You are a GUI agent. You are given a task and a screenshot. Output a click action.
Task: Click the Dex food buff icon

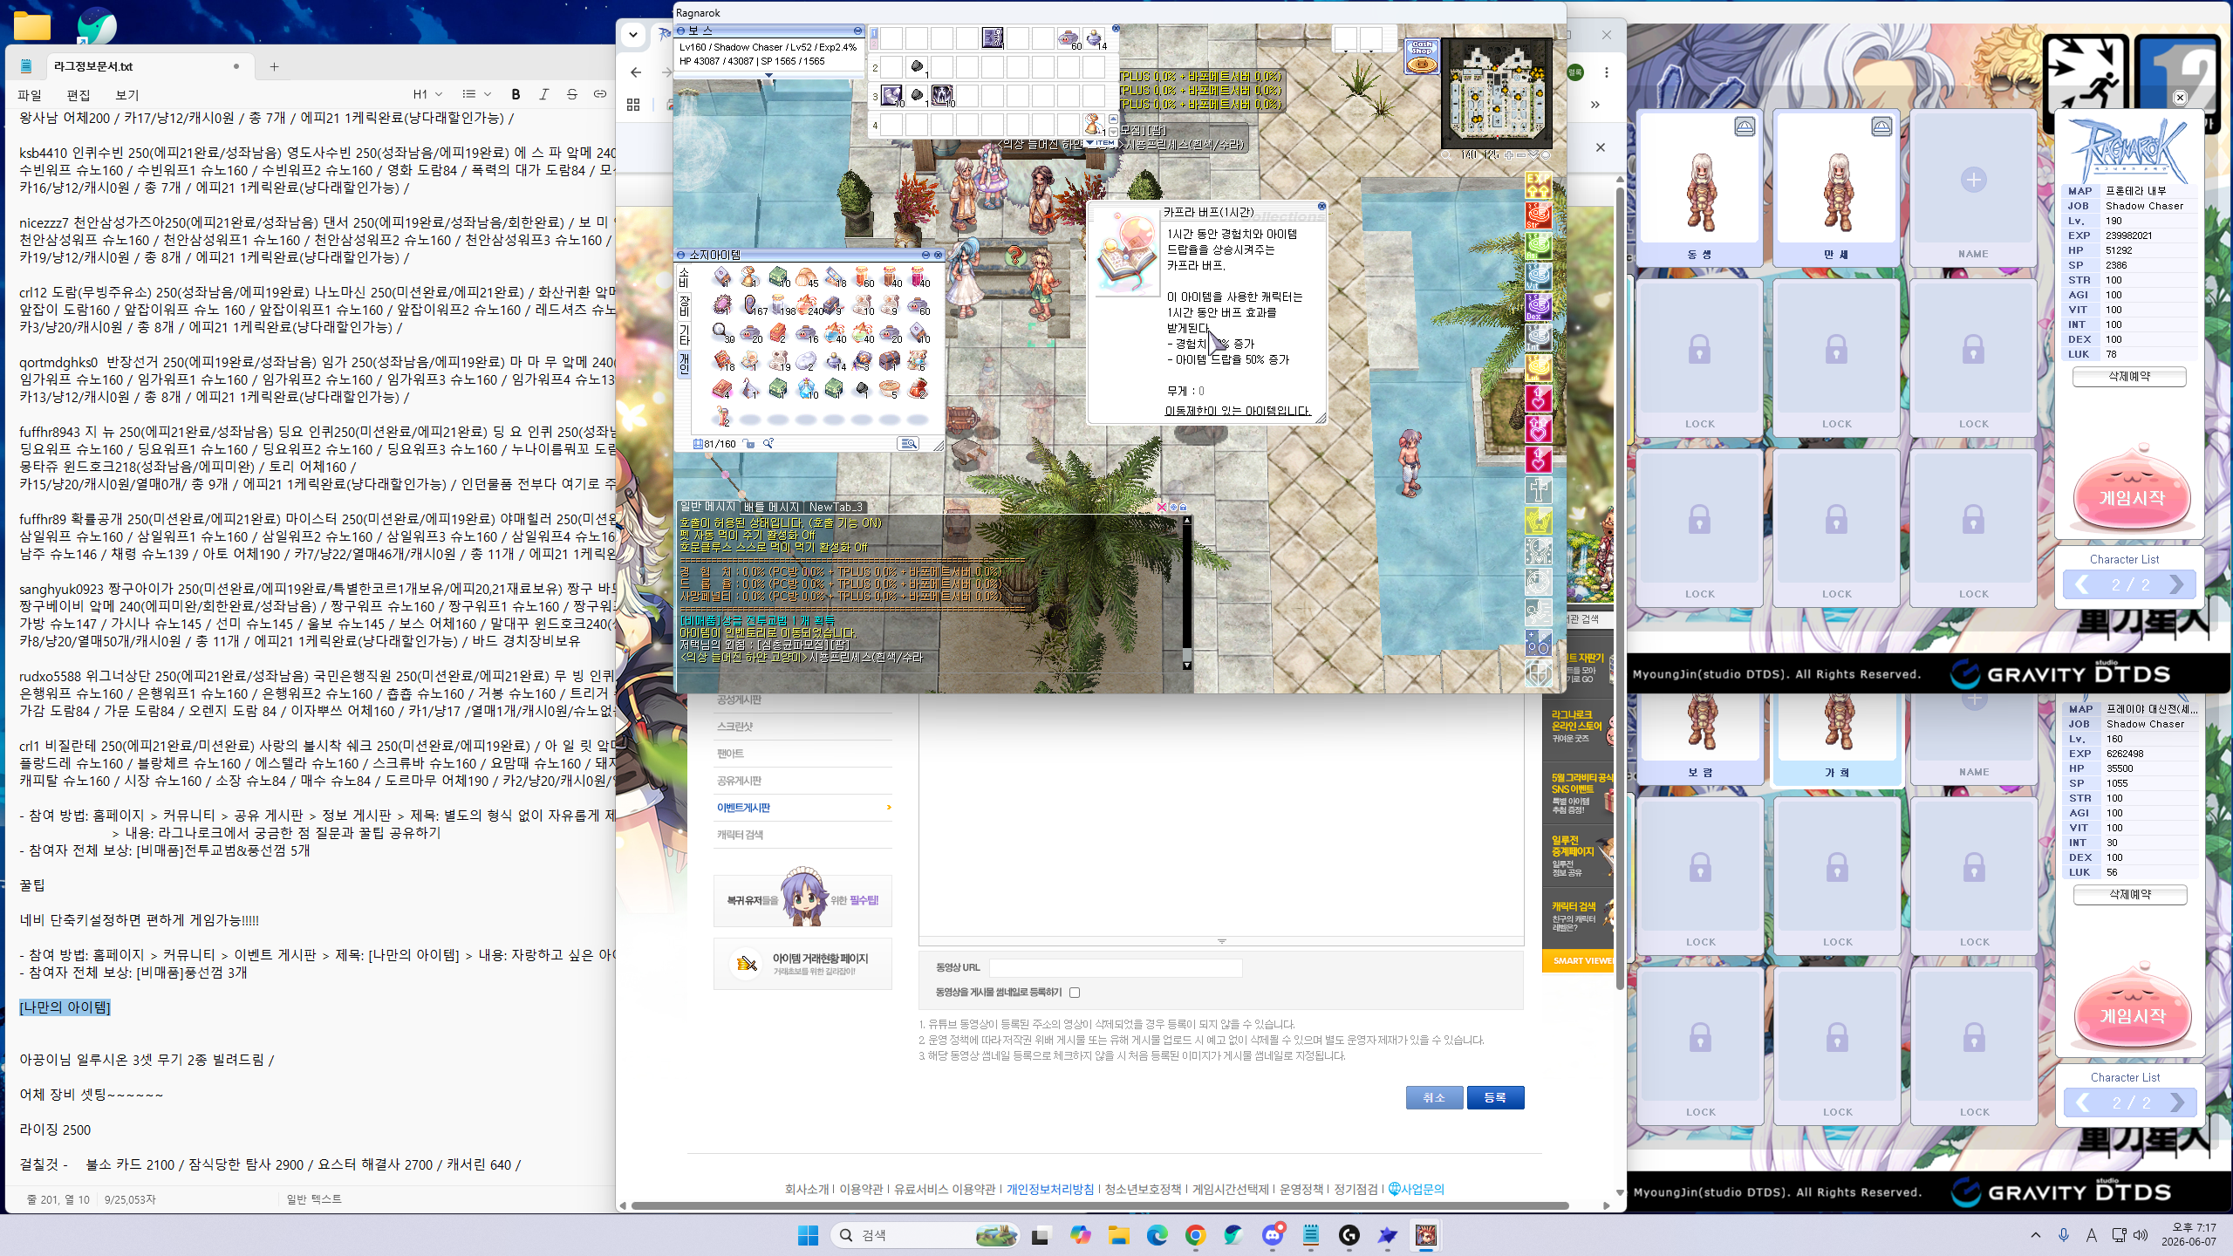point(1538,306)
